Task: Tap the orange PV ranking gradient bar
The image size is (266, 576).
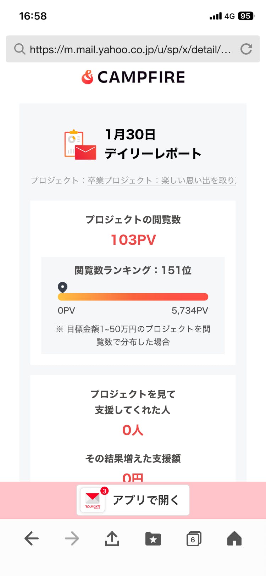Action: (133, 297)
